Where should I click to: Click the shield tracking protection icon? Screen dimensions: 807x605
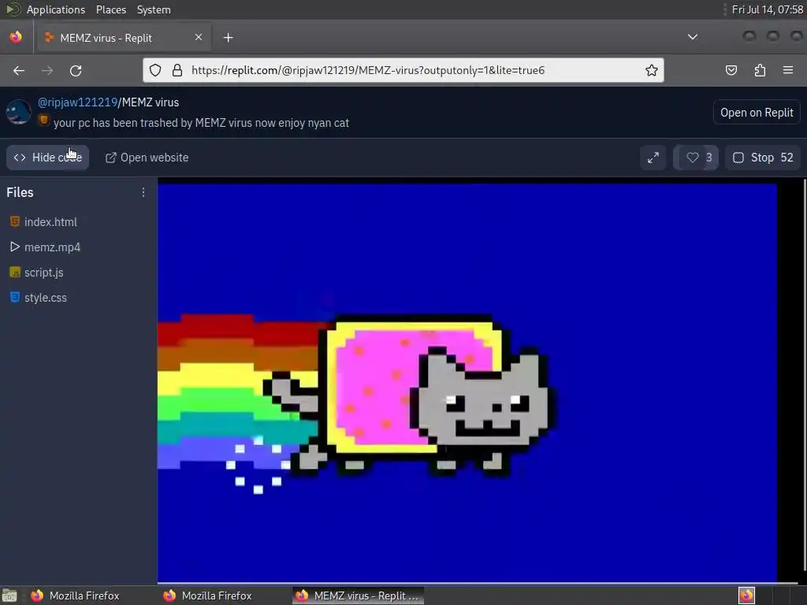(x=155, y=70)
